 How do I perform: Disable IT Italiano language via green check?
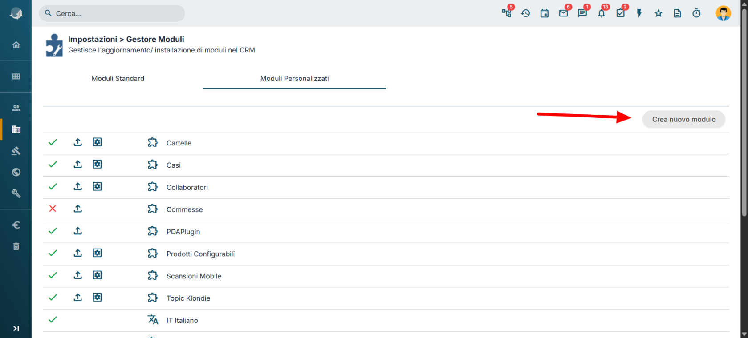click(53, 320)
